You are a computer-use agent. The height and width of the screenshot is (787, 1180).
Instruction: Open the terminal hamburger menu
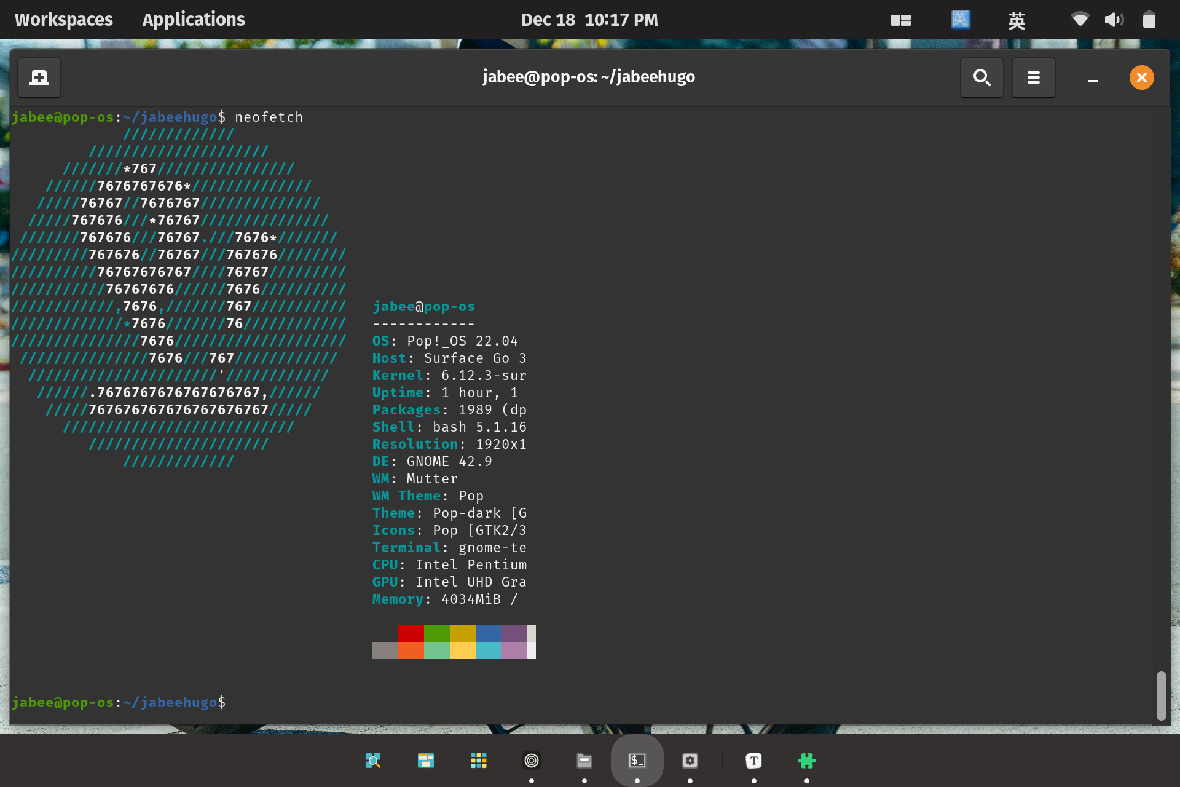pos(1033,77)
